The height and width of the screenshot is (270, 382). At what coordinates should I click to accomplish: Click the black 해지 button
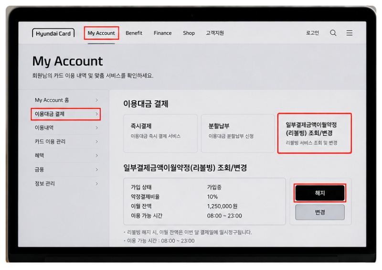[x=320, y=193]
